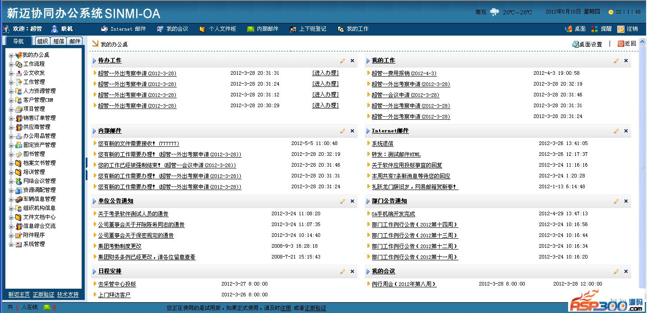Open the 系统退信 email
Viewport: 647px width, 313px height.
pos(382,144)
